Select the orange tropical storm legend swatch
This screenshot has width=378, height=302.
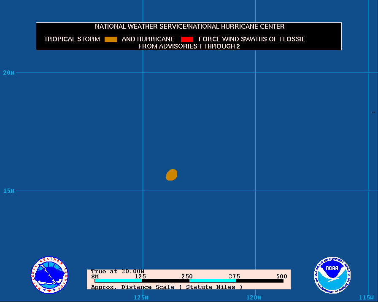pos(111,39)
